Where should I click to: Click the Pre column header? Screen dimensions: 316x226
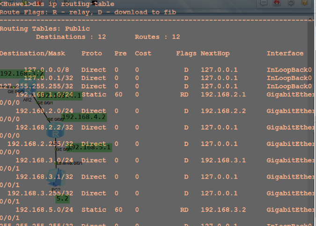tap(120, 54)
